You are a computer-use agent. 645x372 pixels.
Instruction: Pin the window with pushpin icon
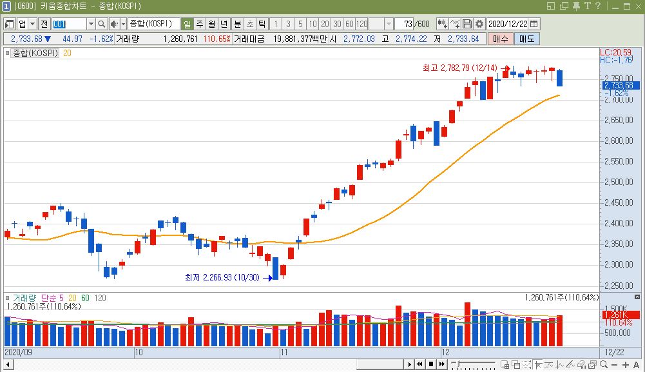tap(576, 6)
